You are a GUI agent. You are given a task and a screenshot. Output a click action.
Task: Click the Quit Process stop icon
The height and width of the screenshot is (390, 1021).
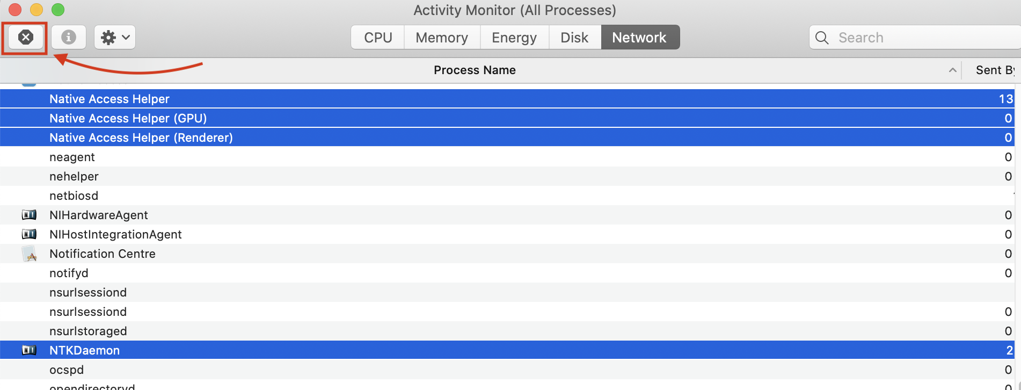[25, 37]
